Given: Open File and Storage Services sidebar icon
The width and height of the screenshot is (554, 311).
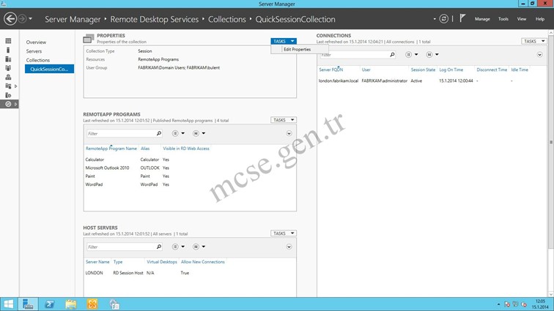Looking at the screenshot, I should pos(8,86).
